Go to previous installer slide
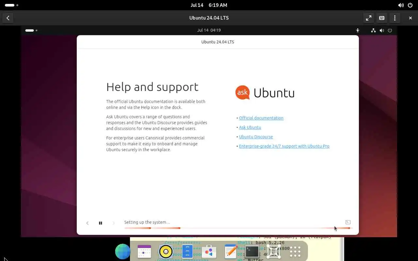Screen dimensions: 418x261 click(x=88, y=223)
